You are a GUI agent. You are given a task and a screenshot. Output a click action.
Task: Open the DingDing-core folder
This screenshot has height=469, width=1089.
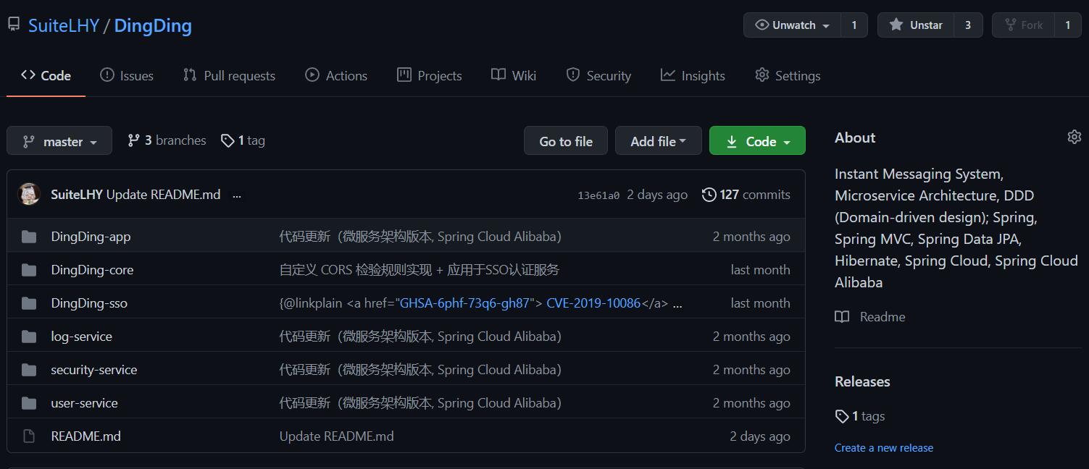[92, 269]
